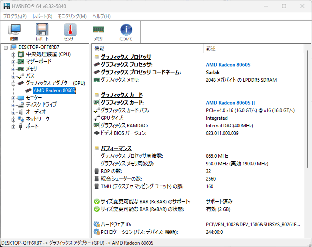Click the CPU chip icon in tree
Image resolution: width=312 pixels, height=247 pixels.
[x=21, y=54]
